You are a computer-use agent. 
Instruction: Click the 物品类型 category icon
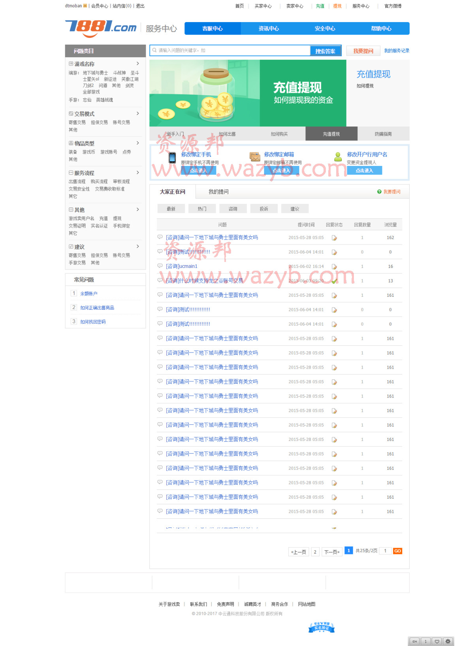(71, 143)
